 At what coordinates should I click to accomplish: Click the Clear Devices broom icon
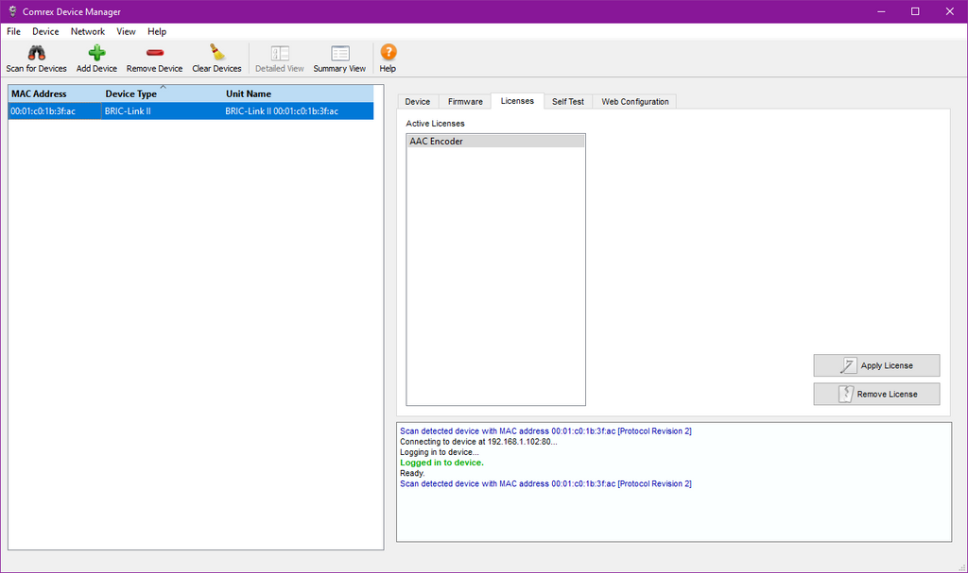pyautogui.click(x=216, y=53)
